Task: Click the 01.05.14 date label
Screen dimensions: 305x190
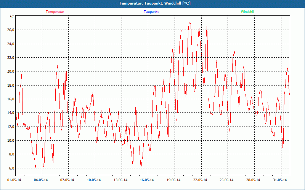Action: pos(14,180)
